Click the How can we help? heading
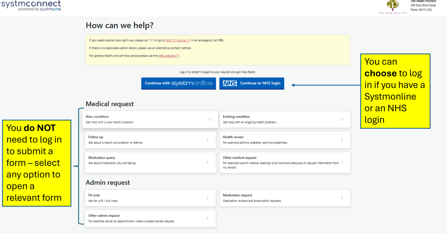Screen dimensions: 447x233 tap(120, 25)
